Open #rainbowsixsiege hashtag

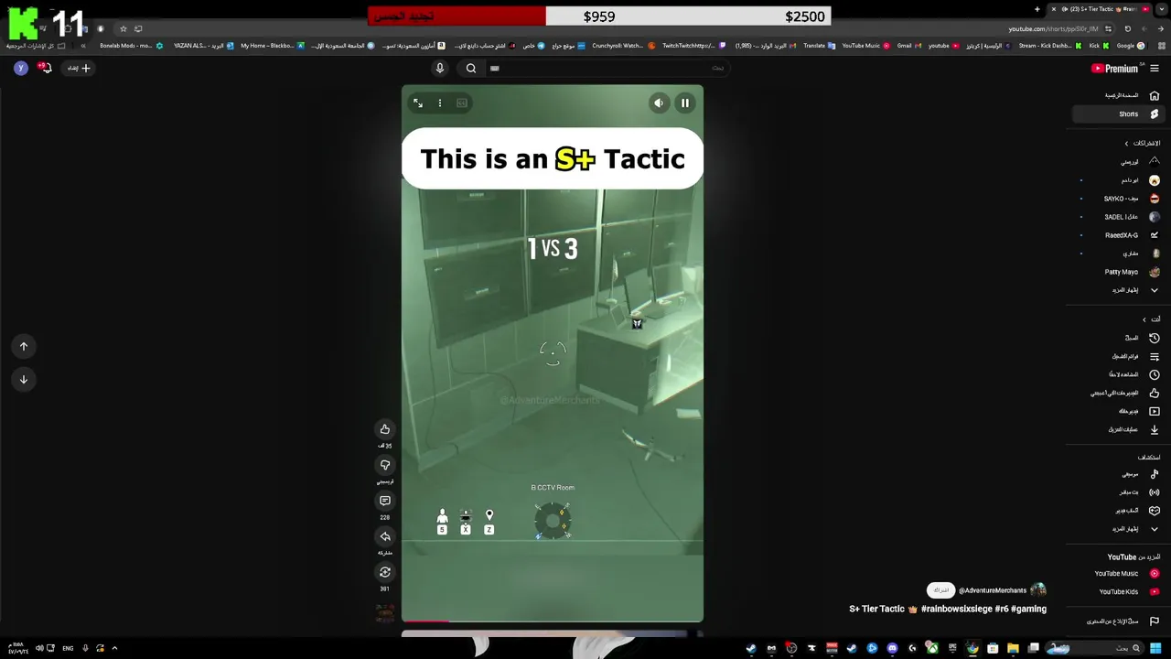click(x=957, y=609)
